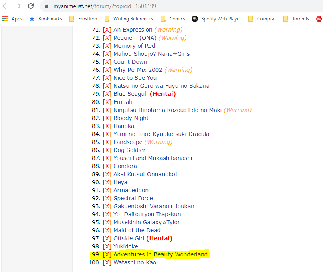The height and width of the screenshot is (272, 323).
Task: Open the Requiem (ONA) link
Action: point(135,38)
